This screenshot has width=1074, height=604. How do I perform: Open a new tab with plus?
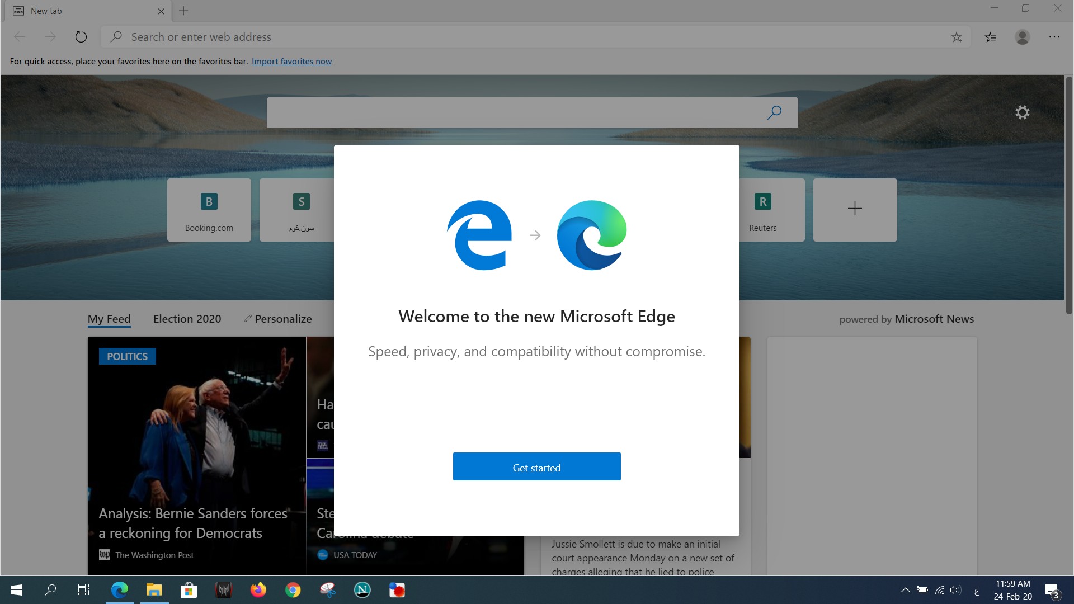183,11
